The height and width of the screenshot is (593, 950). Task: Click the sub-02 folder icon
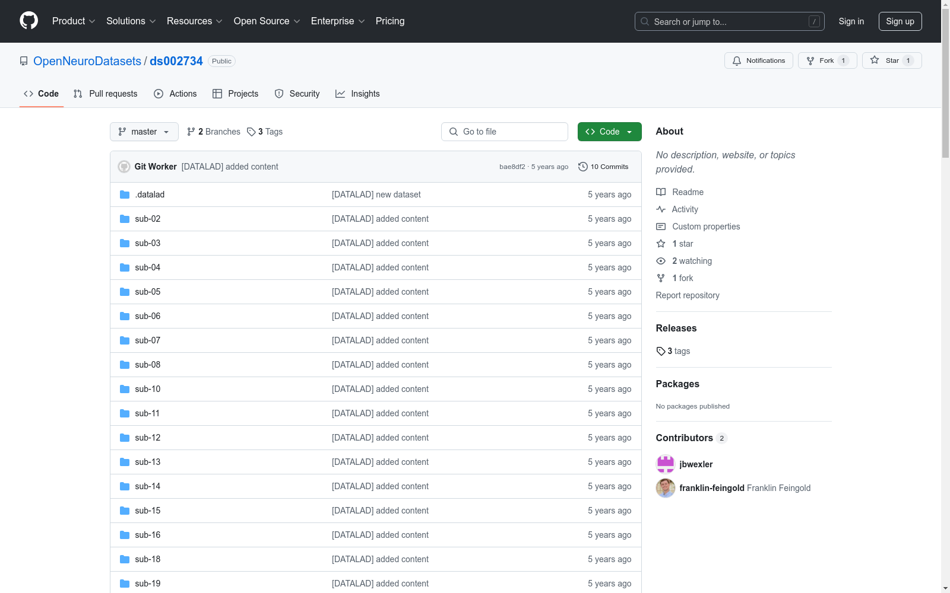(125, 219)
